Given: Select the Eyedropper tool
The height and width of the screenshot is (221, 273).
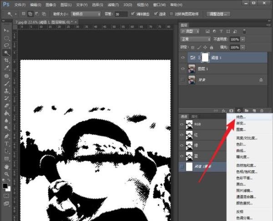Looking at the screenshot, I should [6, 68].
